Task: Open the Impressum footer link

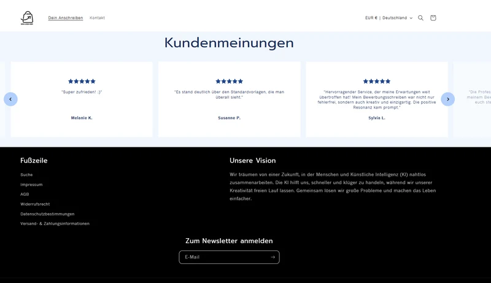Action: [31, 185]
